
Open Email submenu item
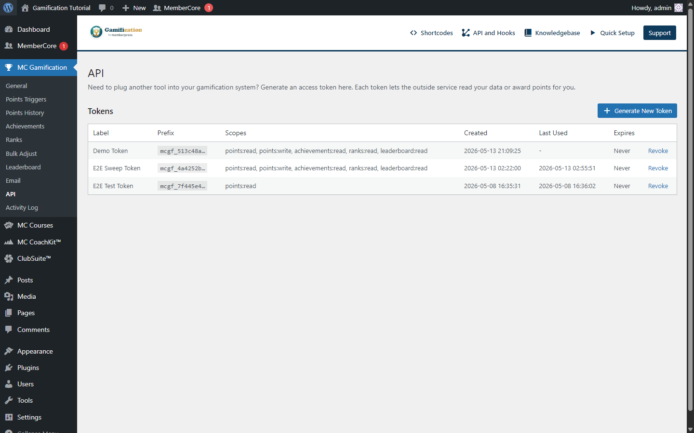click(x=13, y=180)
